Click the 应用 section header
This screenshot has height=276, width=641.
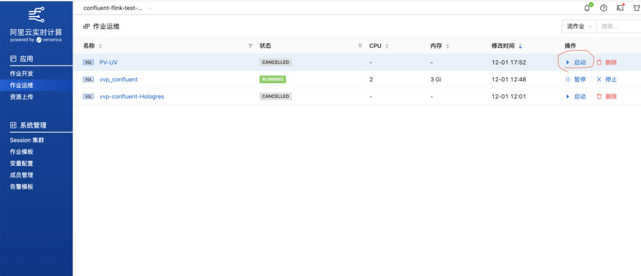(x=22, y=59)
